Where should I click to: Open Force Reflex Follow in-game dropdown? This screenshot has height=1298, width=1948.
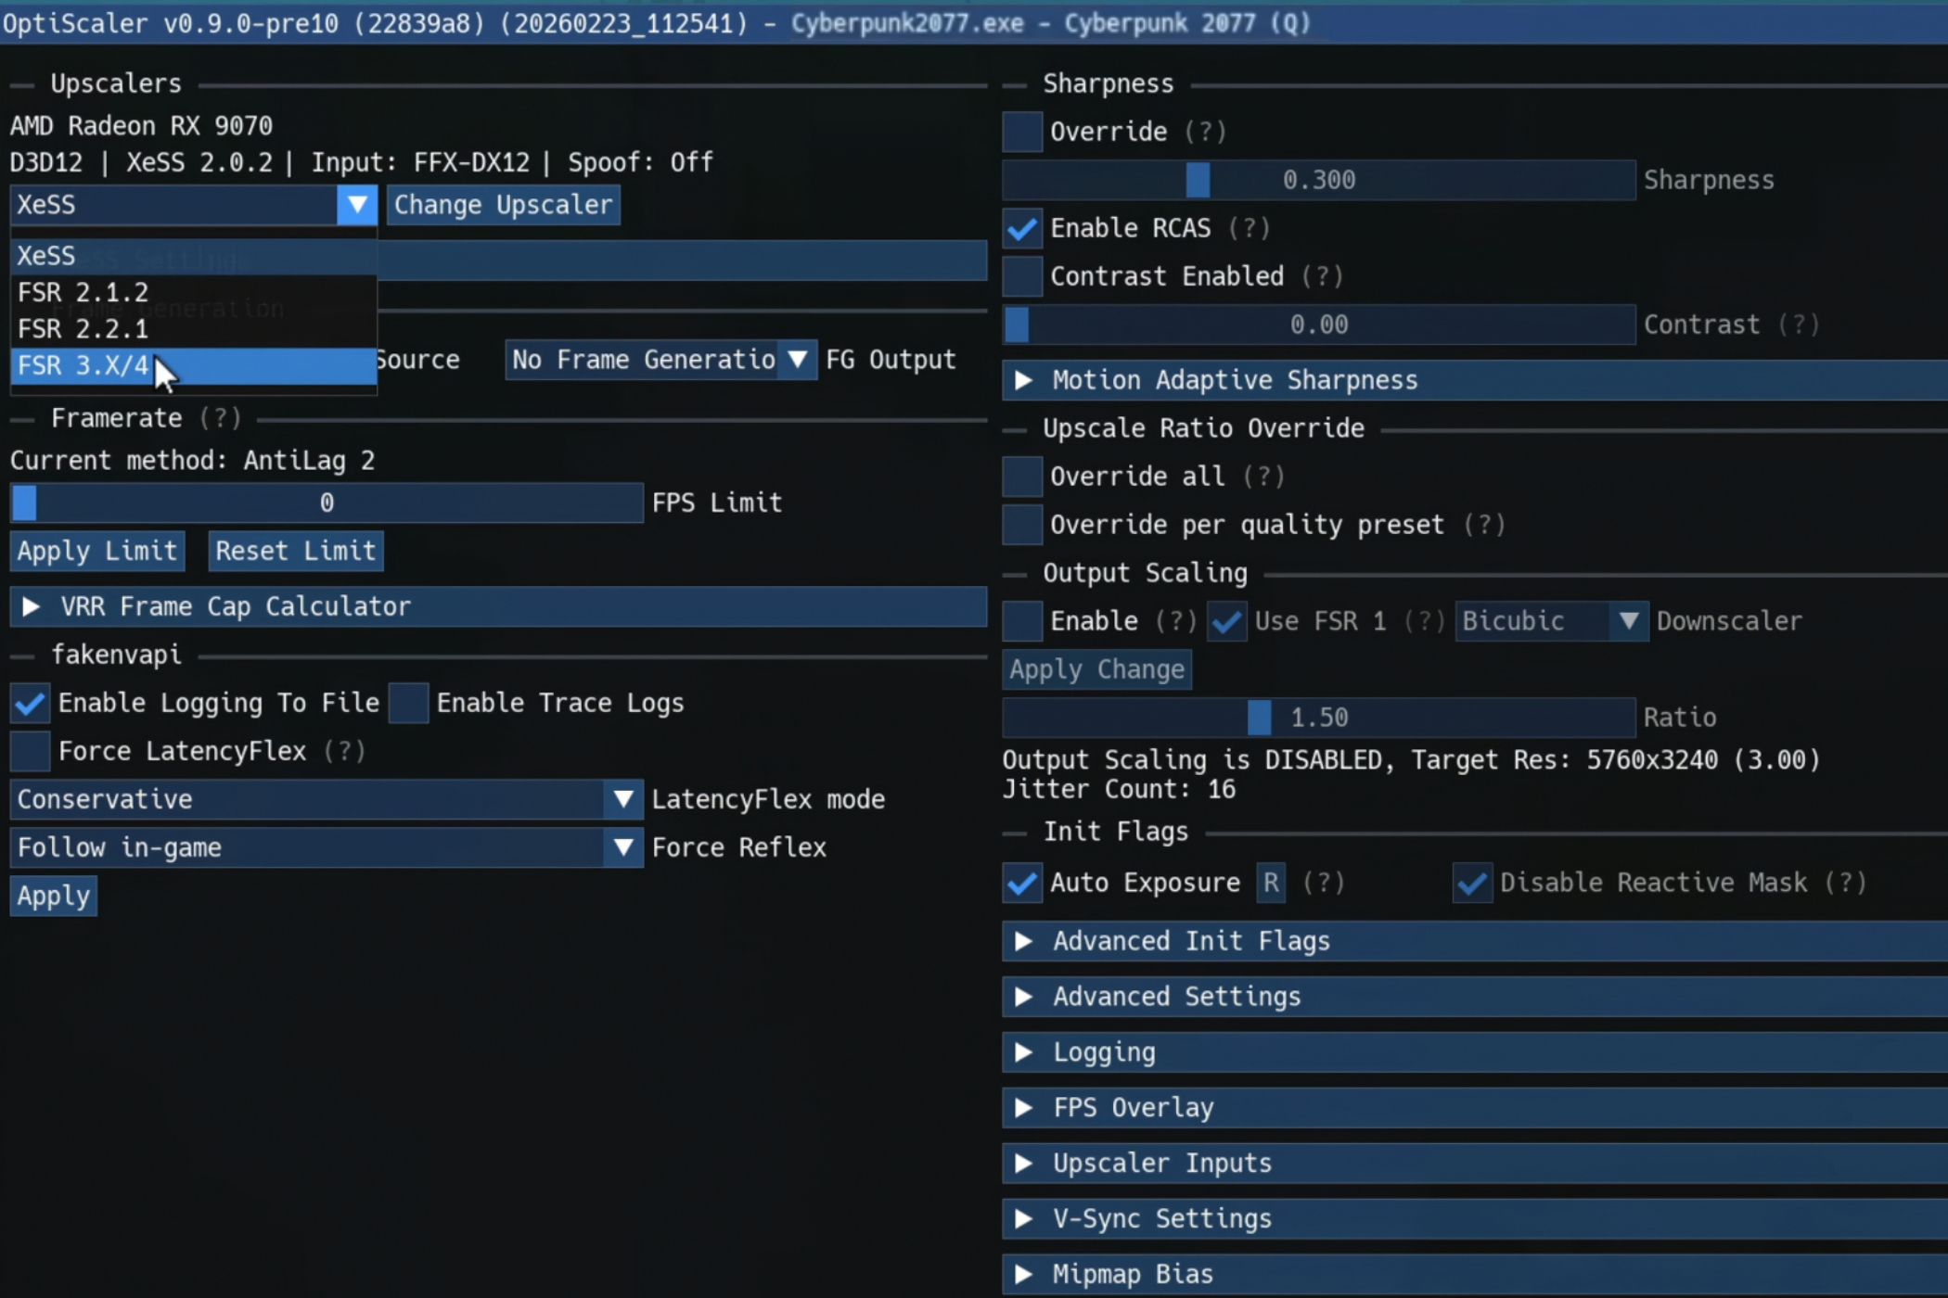[x=327, y=847]
